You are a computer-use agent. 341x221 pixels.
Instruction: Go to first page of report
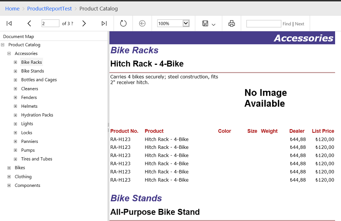9,24
